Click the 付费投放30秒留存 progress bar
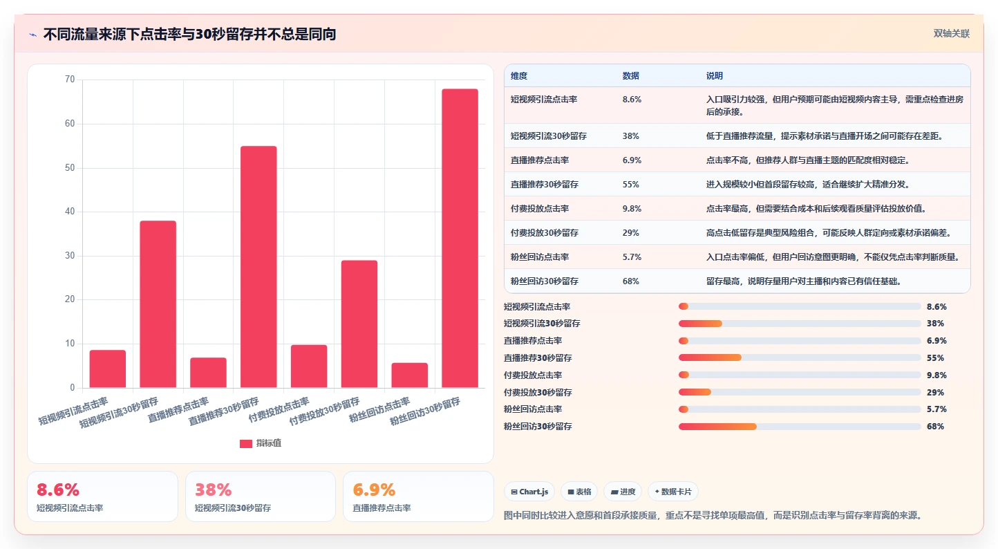998x549 pixels. point(800,392)
